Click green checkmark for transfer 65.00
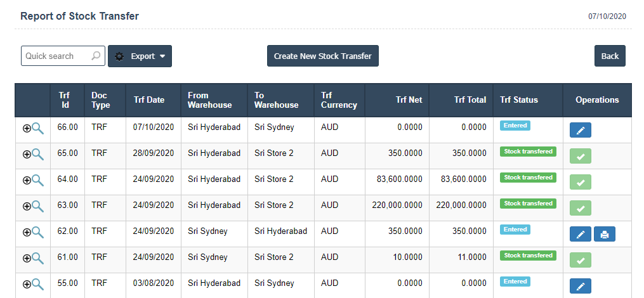644x298 pixels. click(580, 157)
